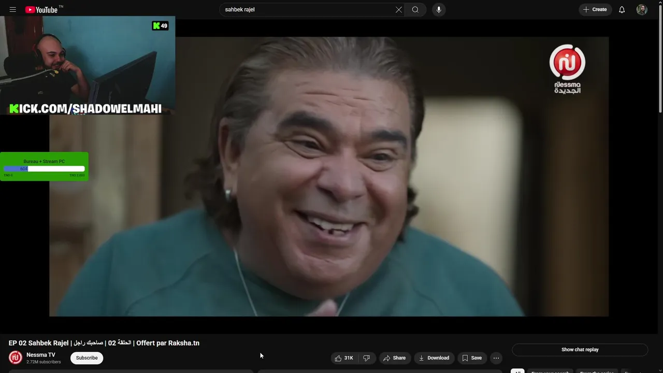Dislike the video with thumbs down
Viewport: 663px width, 373px height.
coord(366,358)
